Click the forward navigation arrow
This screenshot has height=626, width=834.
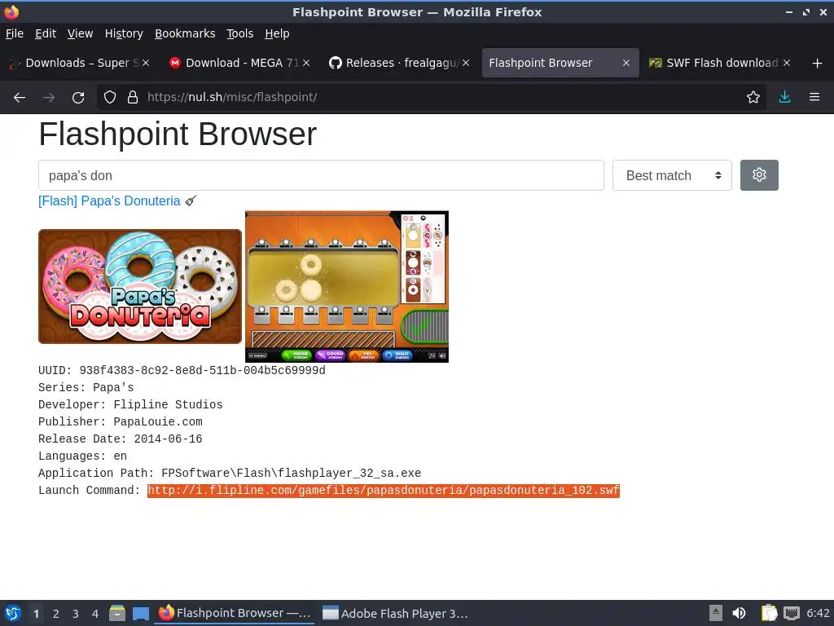[49, 98]
